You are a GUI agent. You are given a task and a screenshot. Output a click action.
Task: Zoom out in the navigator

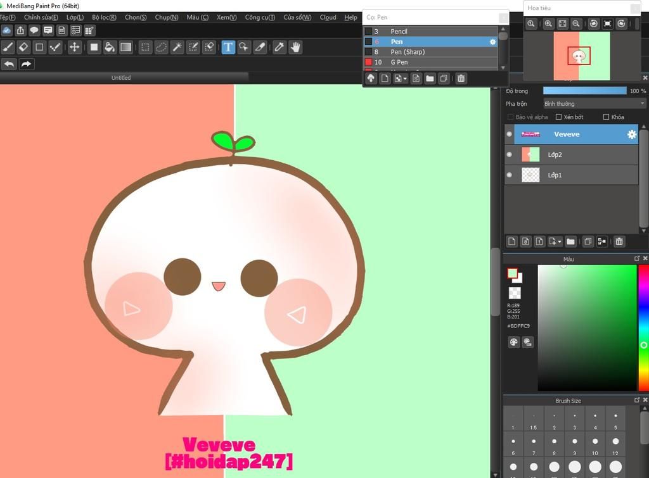[x=575, y=23]
